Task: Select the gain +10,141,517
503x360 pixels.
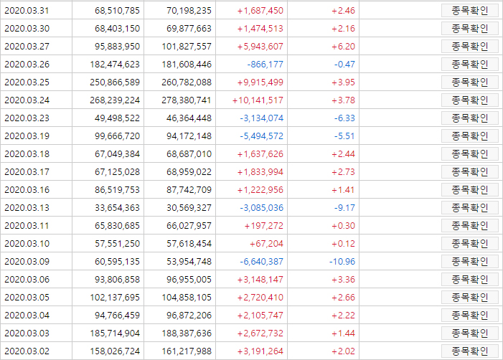Action: (258, 100)
